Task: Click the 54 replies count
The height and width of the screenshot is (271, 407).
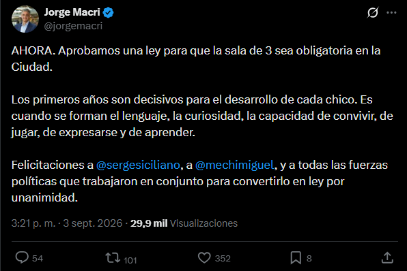Action: pyautogui.click(x=38, y=258)
